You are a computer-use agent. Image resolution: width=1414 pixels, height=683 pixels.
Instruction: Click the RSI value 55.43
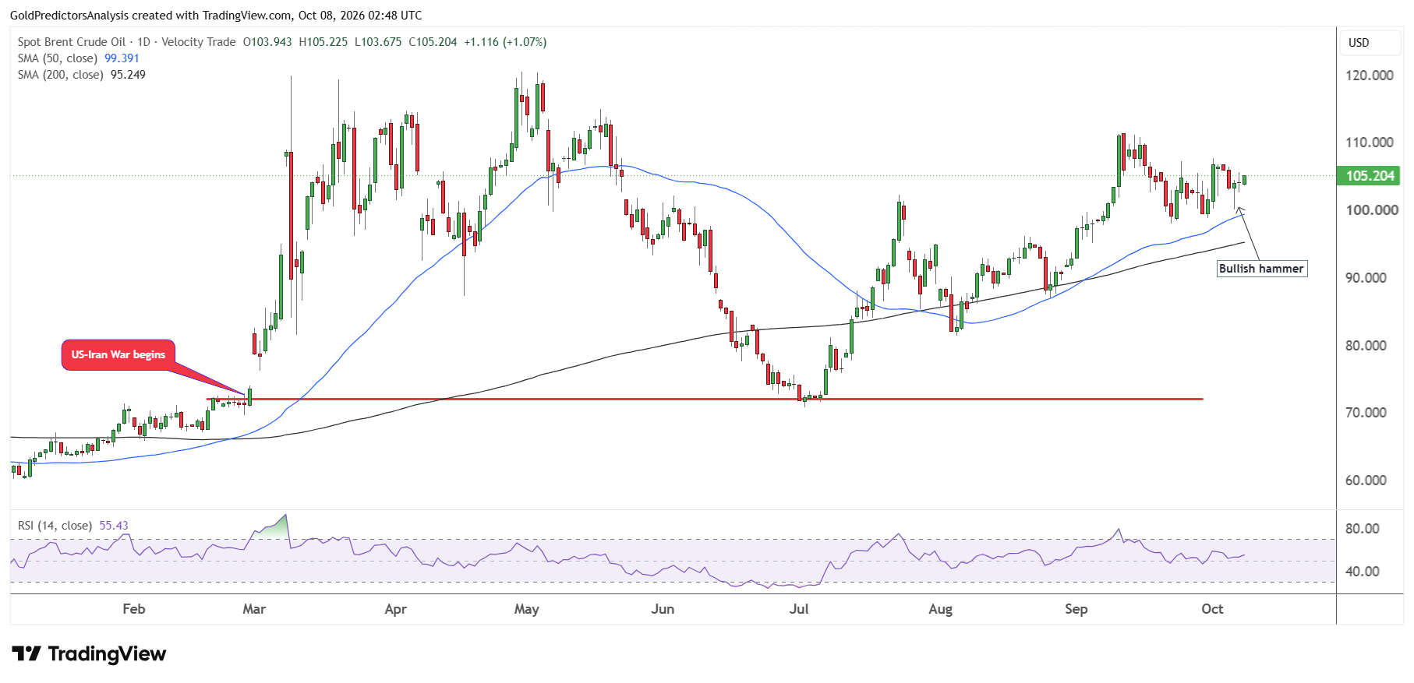pos(114,526)
